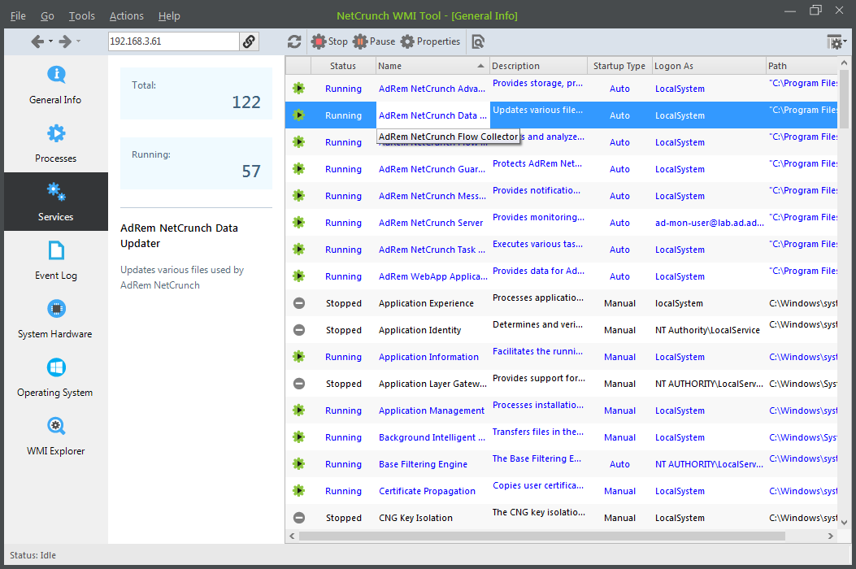Image resolution: width=856 pixels, height=569 pixels.
Task: Click the connect link icon beside address
Action: [249, 41]
